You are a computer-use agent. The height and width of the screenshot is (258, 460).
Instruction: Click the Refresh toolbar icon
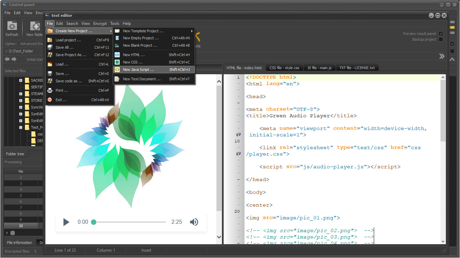(12, 26)
